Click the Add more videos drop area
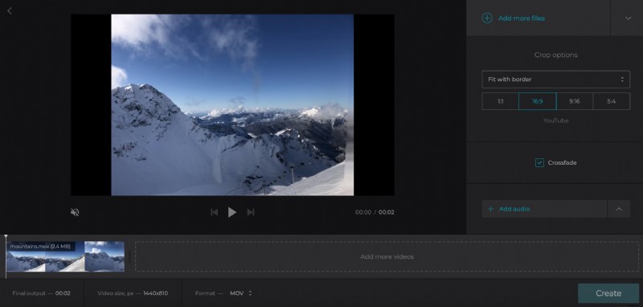Screen dimensions: 643x307 (387, 256)
